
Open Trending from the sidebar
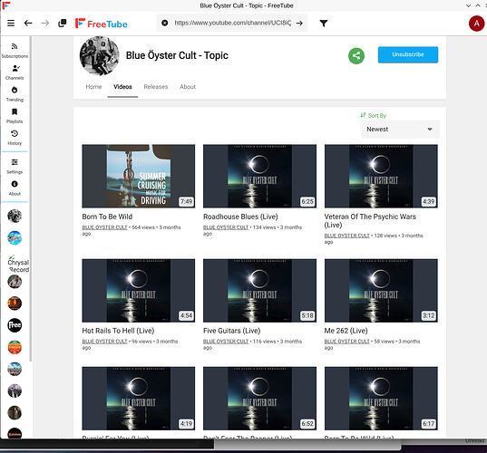[15, 94]
